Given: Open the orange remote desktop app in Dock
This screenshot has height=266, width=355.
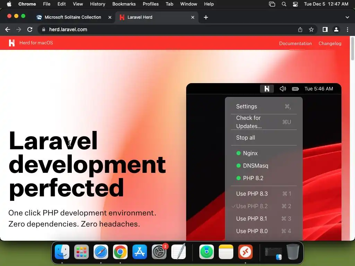Looking at the screenshot, I should tap(245, 252).
